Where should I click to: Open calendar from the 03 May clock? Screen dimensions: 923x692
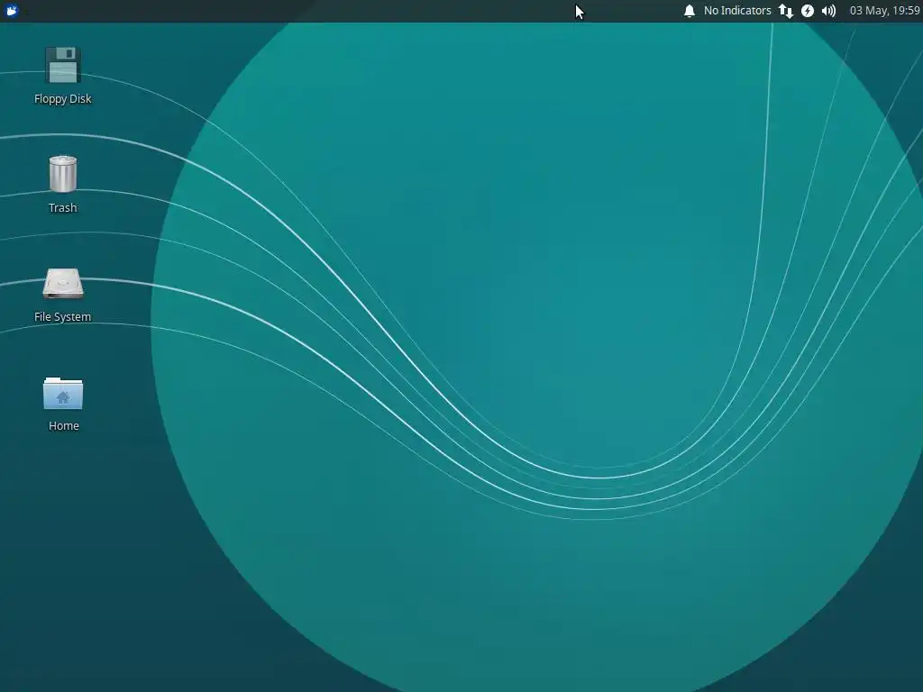click(885, 11)
